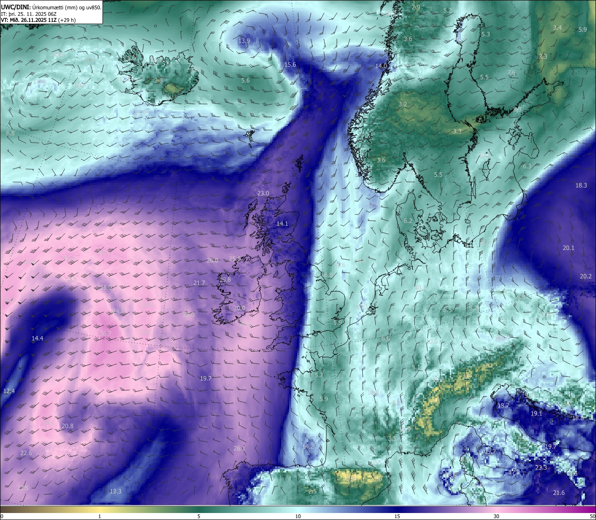Select the 18.7 value over northern Italy
Screen dimensions: 596x520
(503, 406)
